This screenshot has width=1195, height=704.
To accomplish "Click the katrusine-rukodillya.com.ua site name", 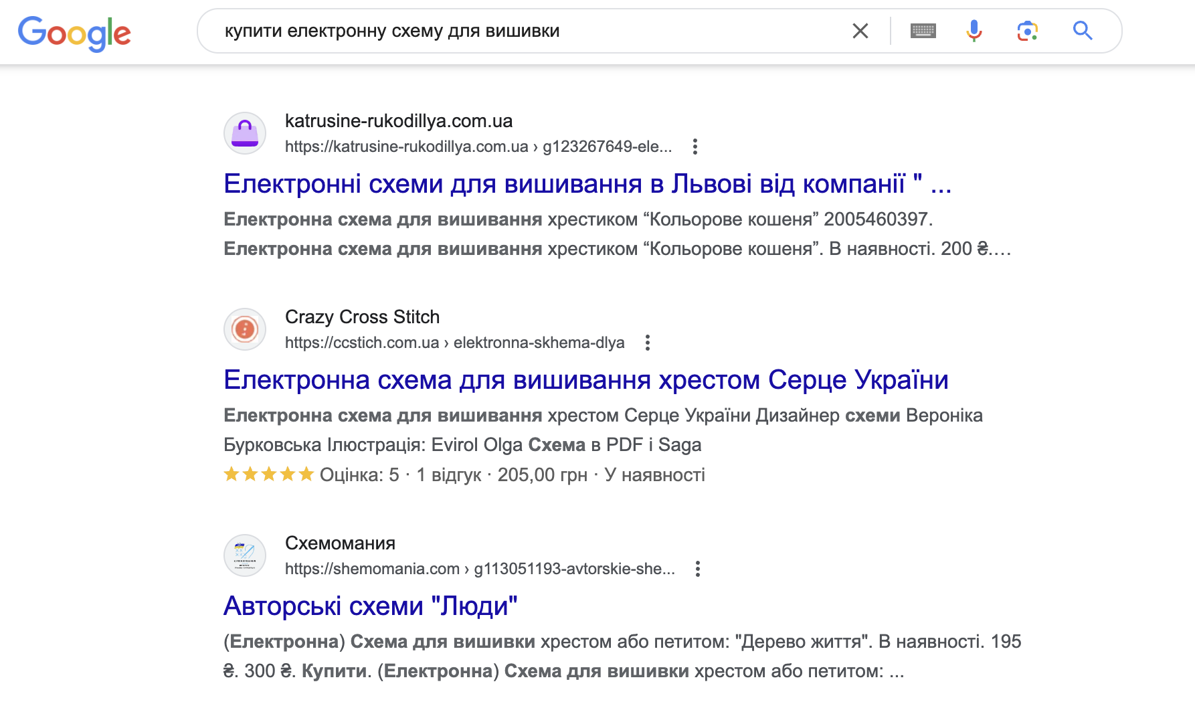I will click(399, 121).
